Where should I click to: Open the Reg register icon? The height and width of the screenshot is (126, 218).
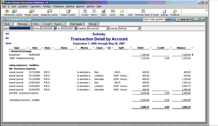122,12
